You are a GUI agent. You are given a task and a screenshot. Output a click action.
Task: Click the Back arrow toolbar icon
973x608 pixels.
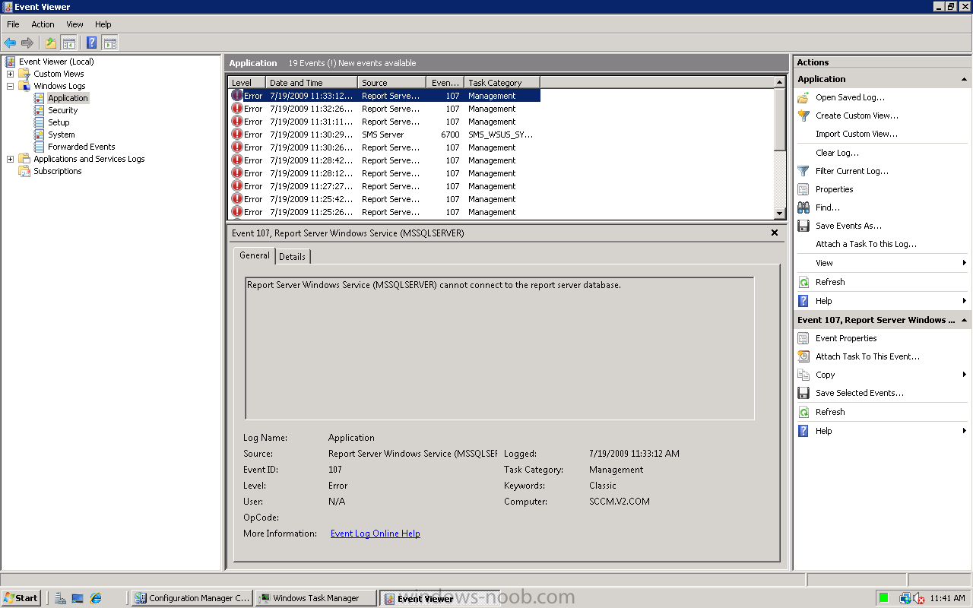10,43
